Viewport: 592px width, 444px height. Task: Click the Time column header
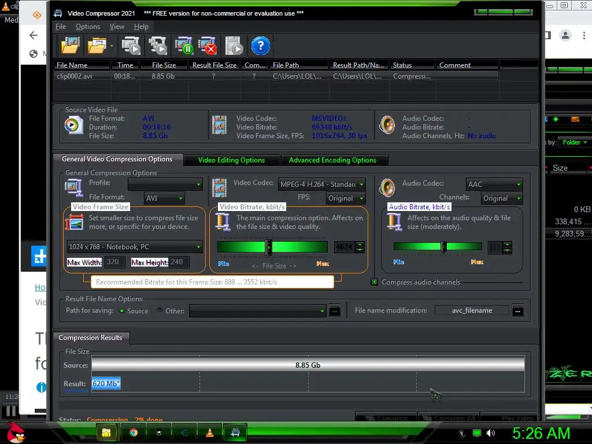click(125, 65)
